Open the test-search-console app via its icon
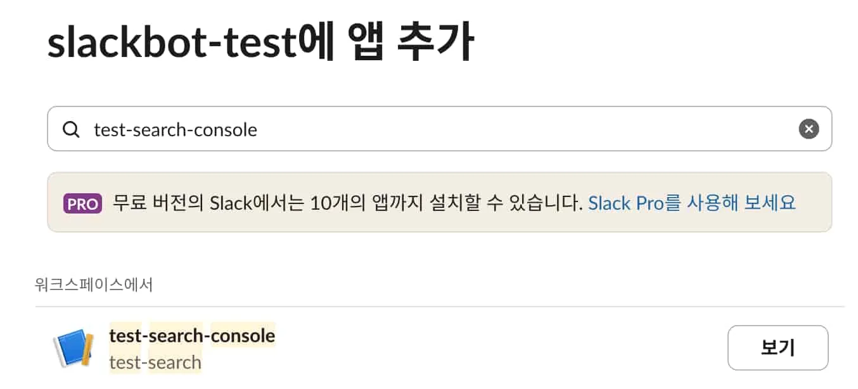858x389 pixels. click(x=74, y=348)
